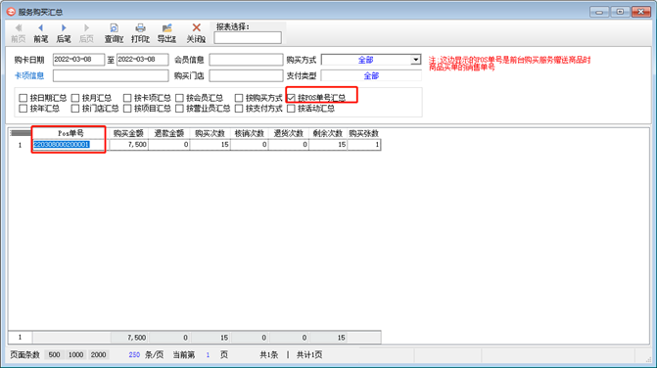Open 购买方式 dropdown arrow

click(x=415, y=60)
